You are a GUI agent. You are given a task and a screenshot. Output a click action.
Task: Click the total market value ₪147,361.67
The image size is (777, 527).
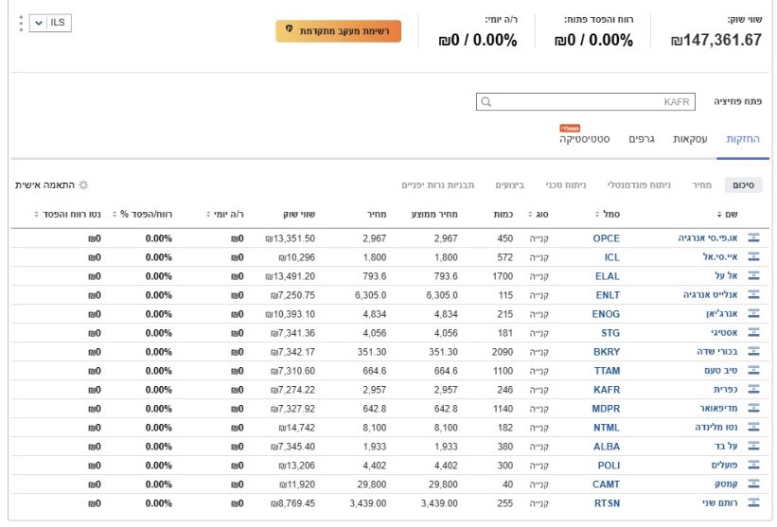coord(716,40)
